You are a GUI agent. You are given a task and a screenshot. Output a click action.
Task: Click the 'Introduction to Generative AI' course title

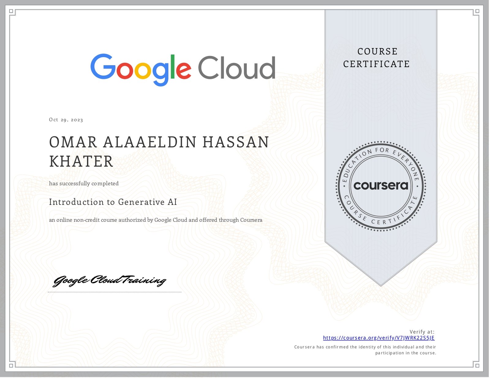(113, 202)
